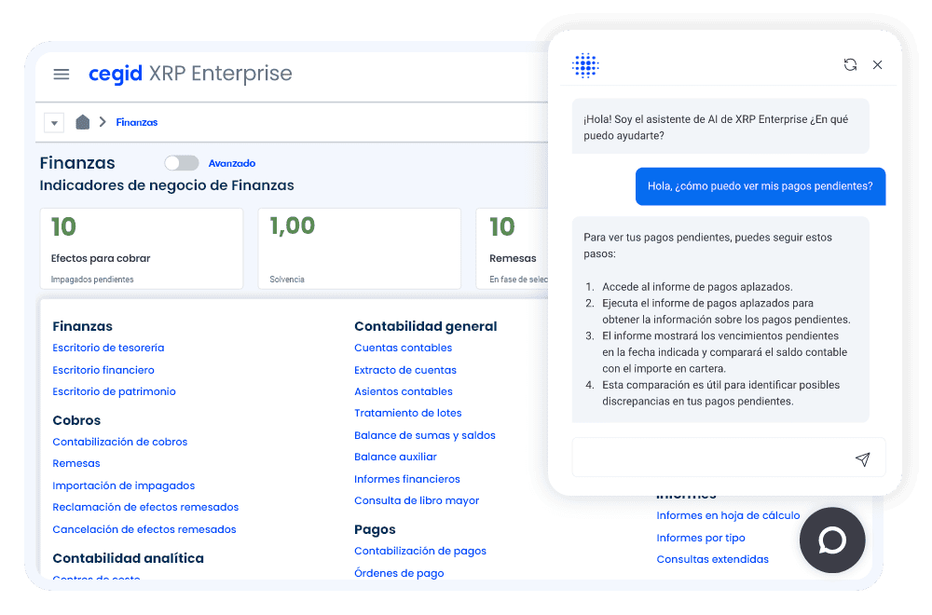932x615 pixels.
Task: Open the hamburger navigation menu
Action: coord(62,75)
